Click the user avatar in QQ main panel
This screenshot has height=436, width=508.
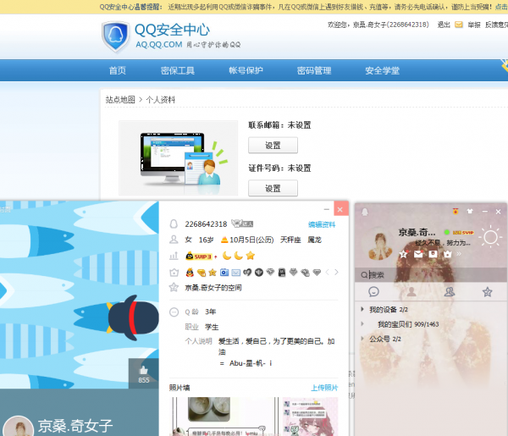point(380,244)
